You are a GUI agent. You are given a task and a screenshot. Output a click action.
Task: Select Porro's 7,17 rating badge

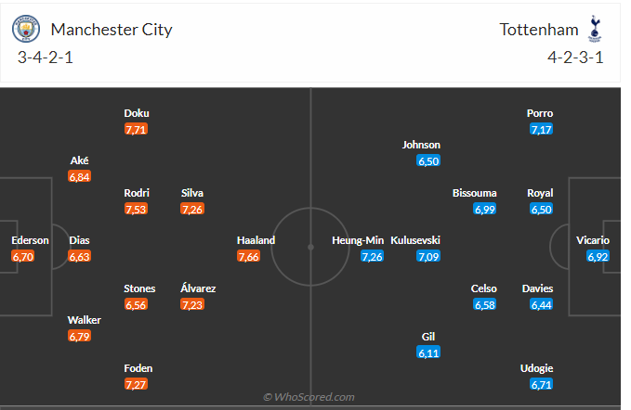tap(542, 129)
